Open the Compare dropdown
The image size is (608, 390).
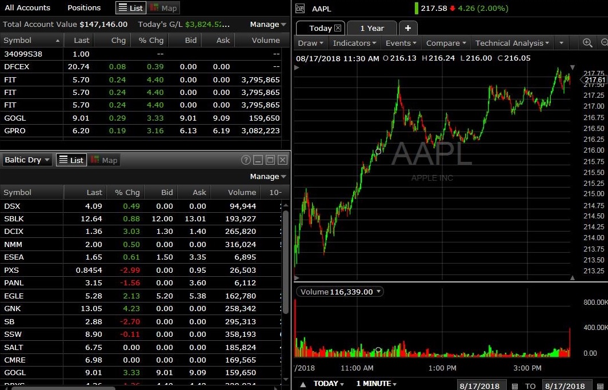coord(446,43)
